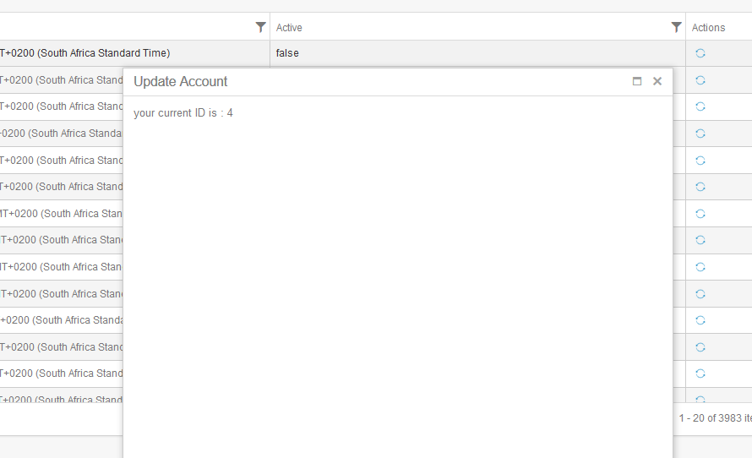
Task: Select the South Africa Standard Time first row cell
Action: pyautogui.click(x=134, y=53)
